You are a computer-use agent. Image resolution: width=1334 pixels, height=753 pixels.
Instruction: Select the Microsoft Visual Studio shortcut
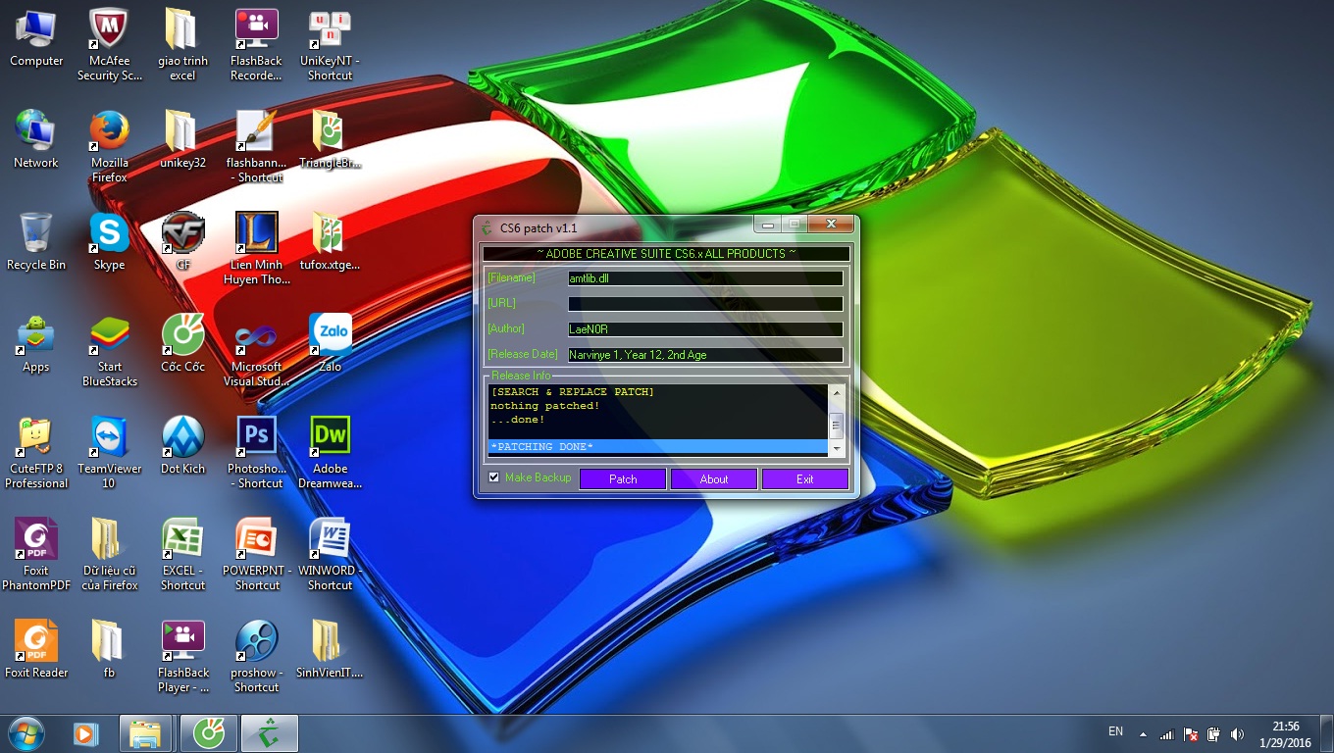pos(257,351)
